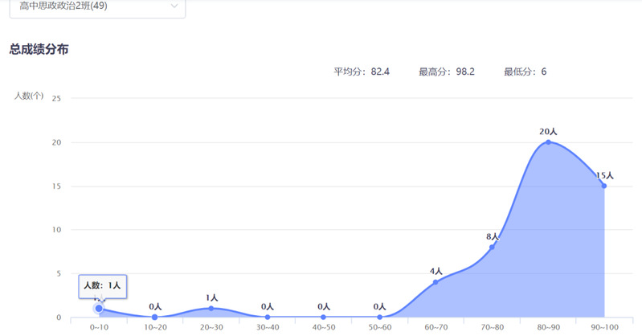The width and height of the screenshot is (642, 336).
Task: Click the peak 20人 data point at 80~90
Action: coord(548,142)
